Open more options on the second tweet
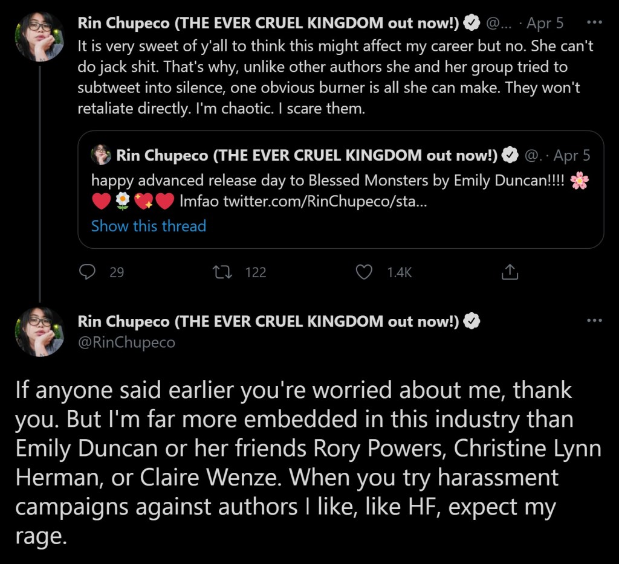Viewport: 619px width, 564px height. (595, 321)
